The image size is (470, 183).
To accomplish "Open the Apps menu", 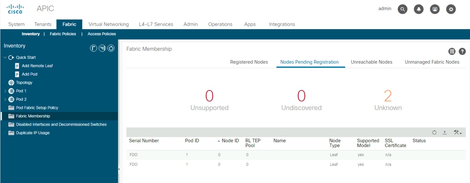I will click(250, 24).
